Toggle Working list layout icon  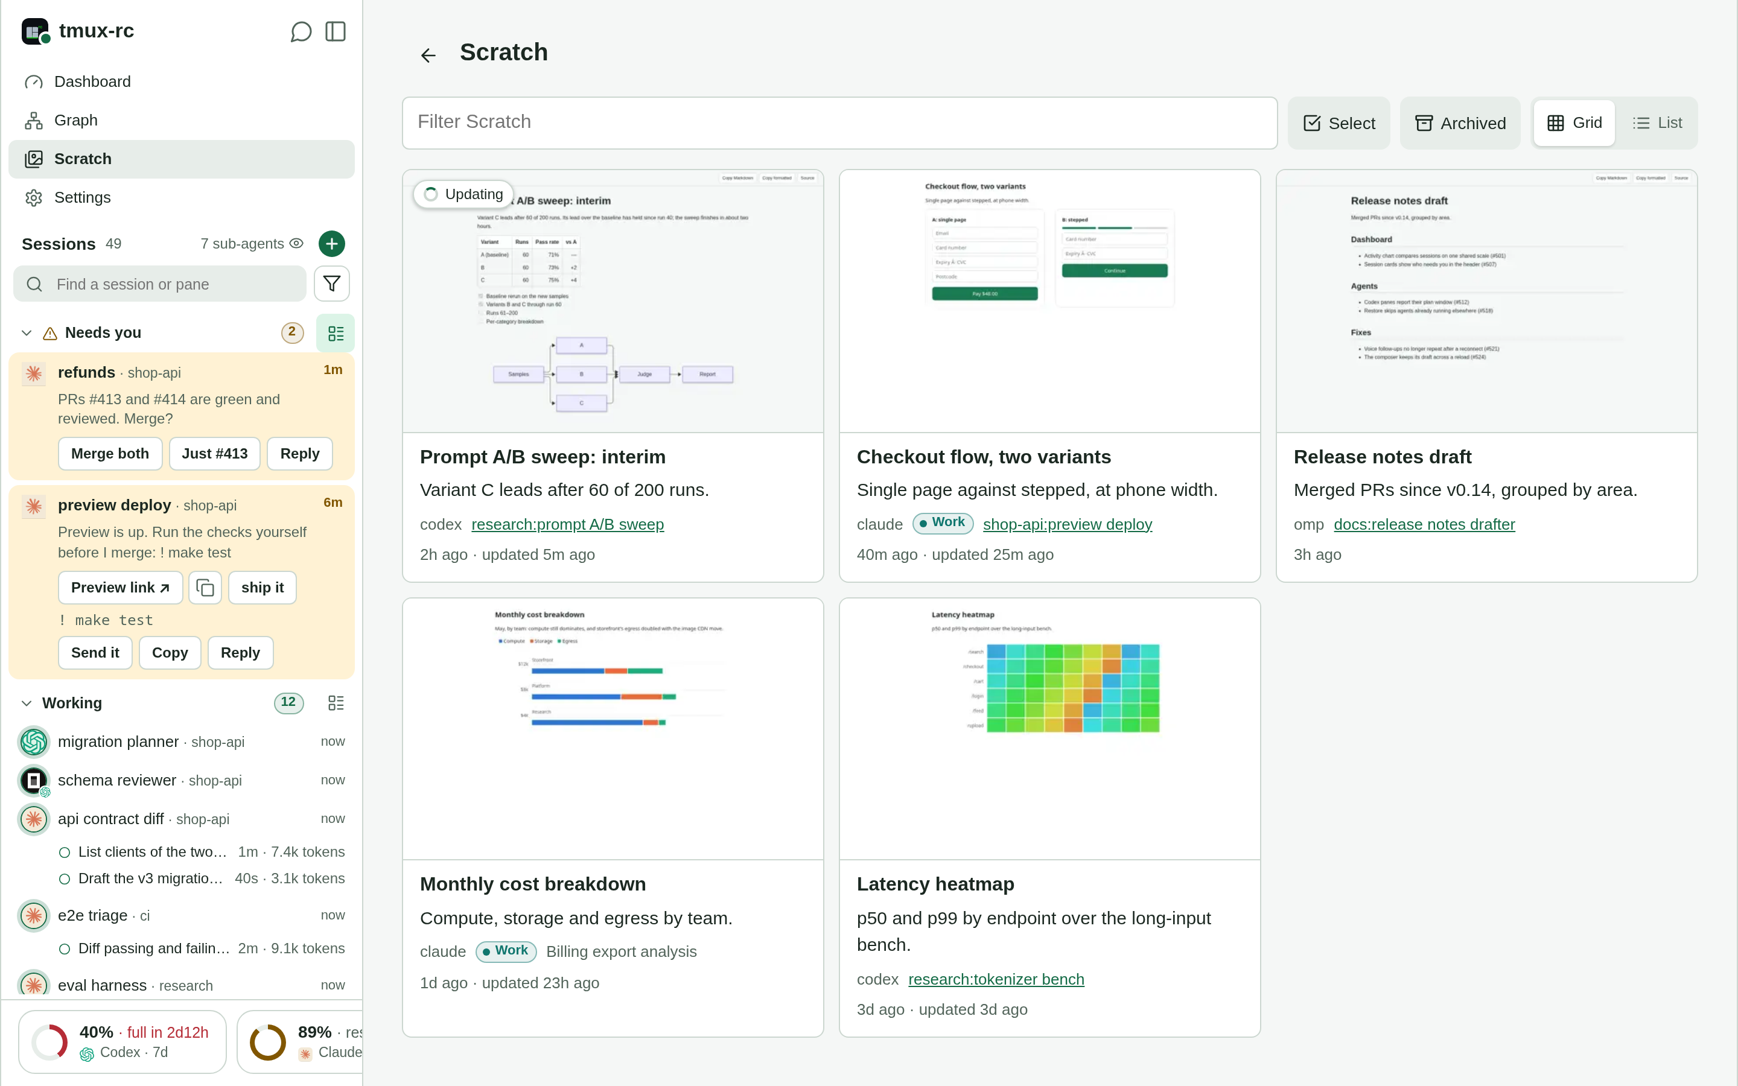coord(336,702)
